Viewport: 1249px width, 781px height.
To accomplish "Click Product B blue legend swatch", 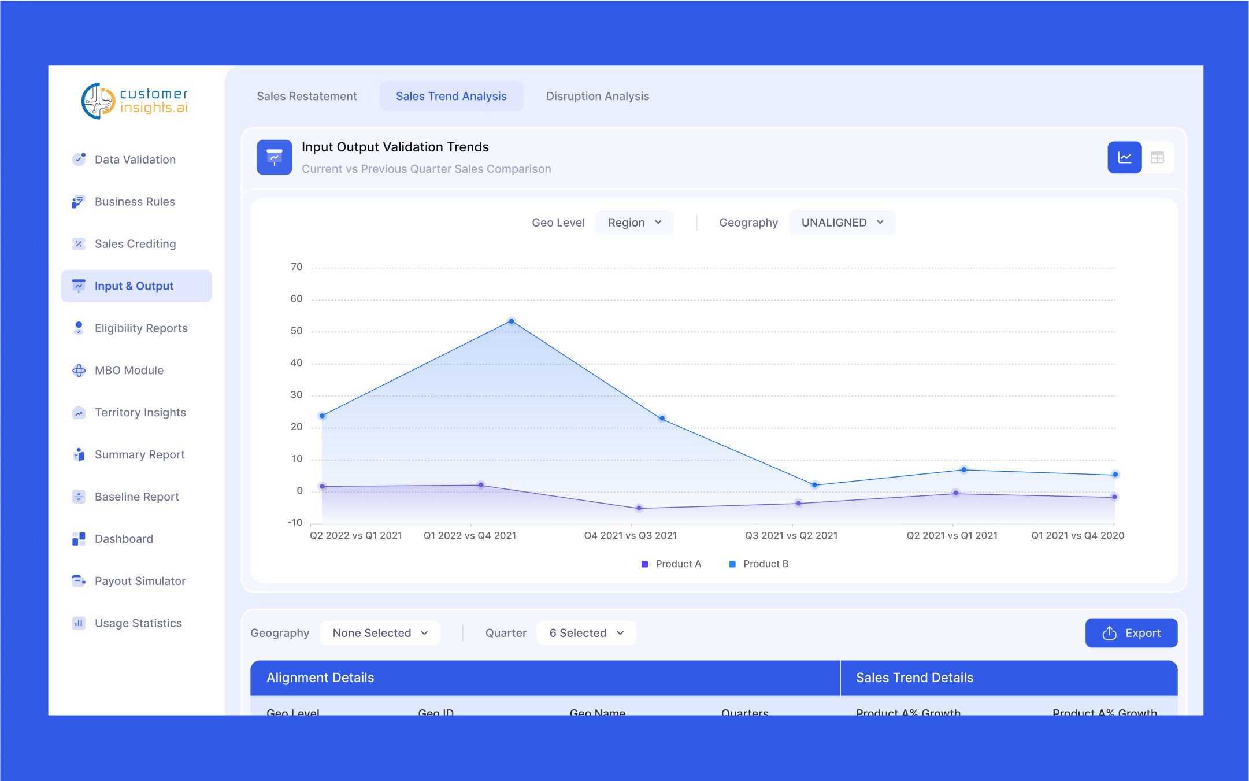I will (x=732, y=564).
